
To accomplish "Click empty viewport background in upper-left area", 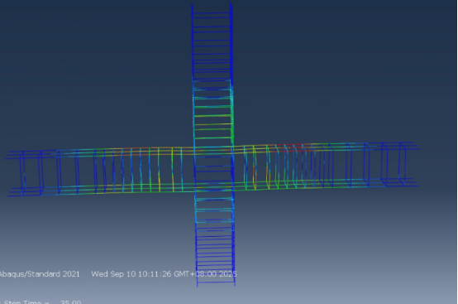I will click(x=88, y=59).
